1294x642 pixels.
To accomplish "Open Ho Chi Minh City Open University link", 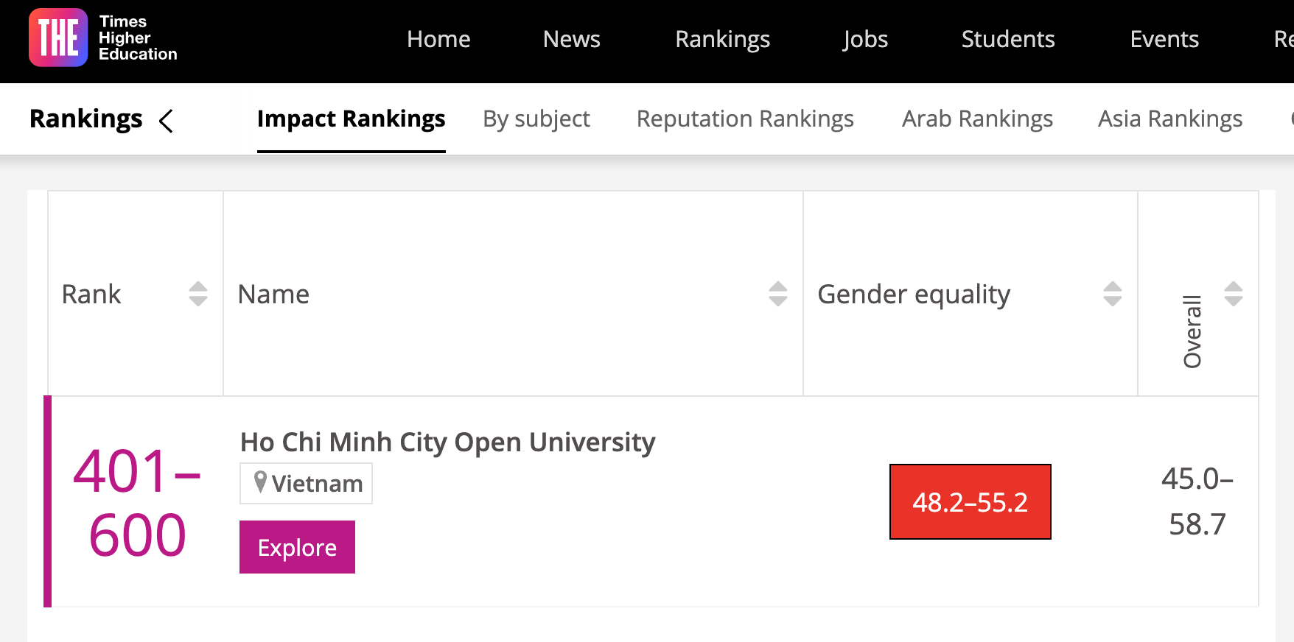I will coord(447,442).
